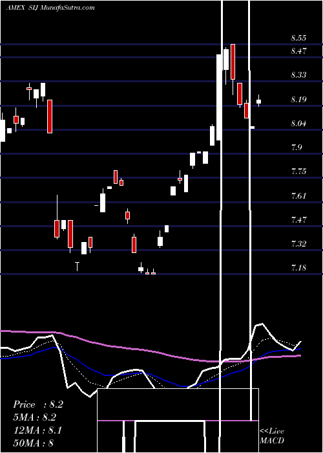Click the 7.18 price axis label
The width and height of the screenshot is (323, 453).
298,268
